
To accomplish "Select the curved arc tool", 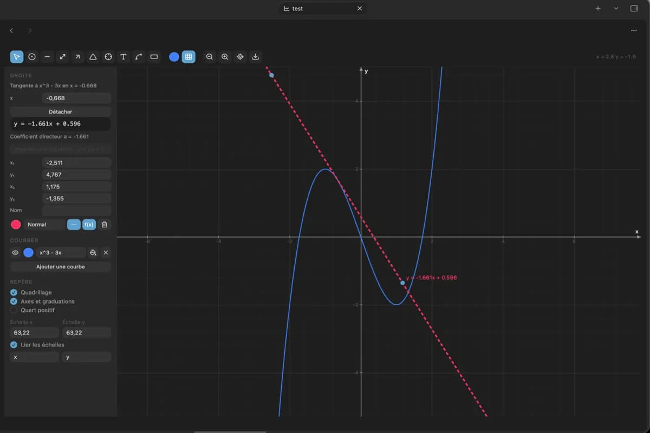I will (139, 56).
